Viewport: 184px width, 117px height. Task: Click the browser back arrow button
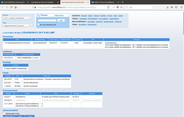(3, 7)
